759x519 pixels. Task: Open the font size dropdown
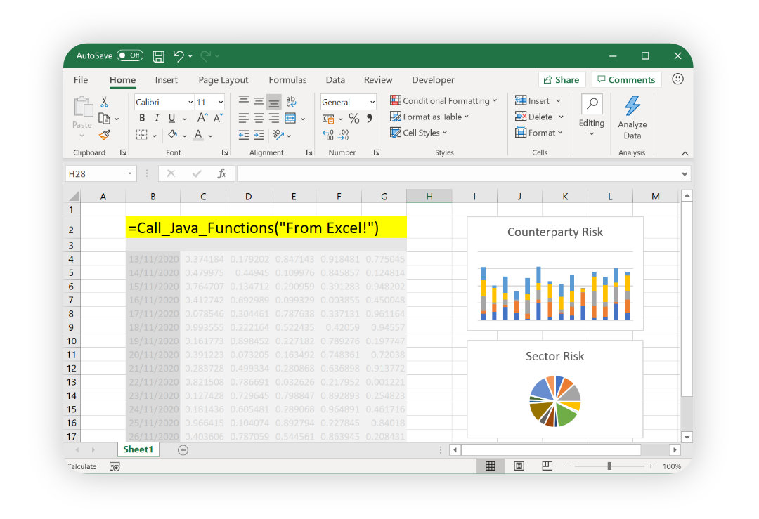point(220,102)
